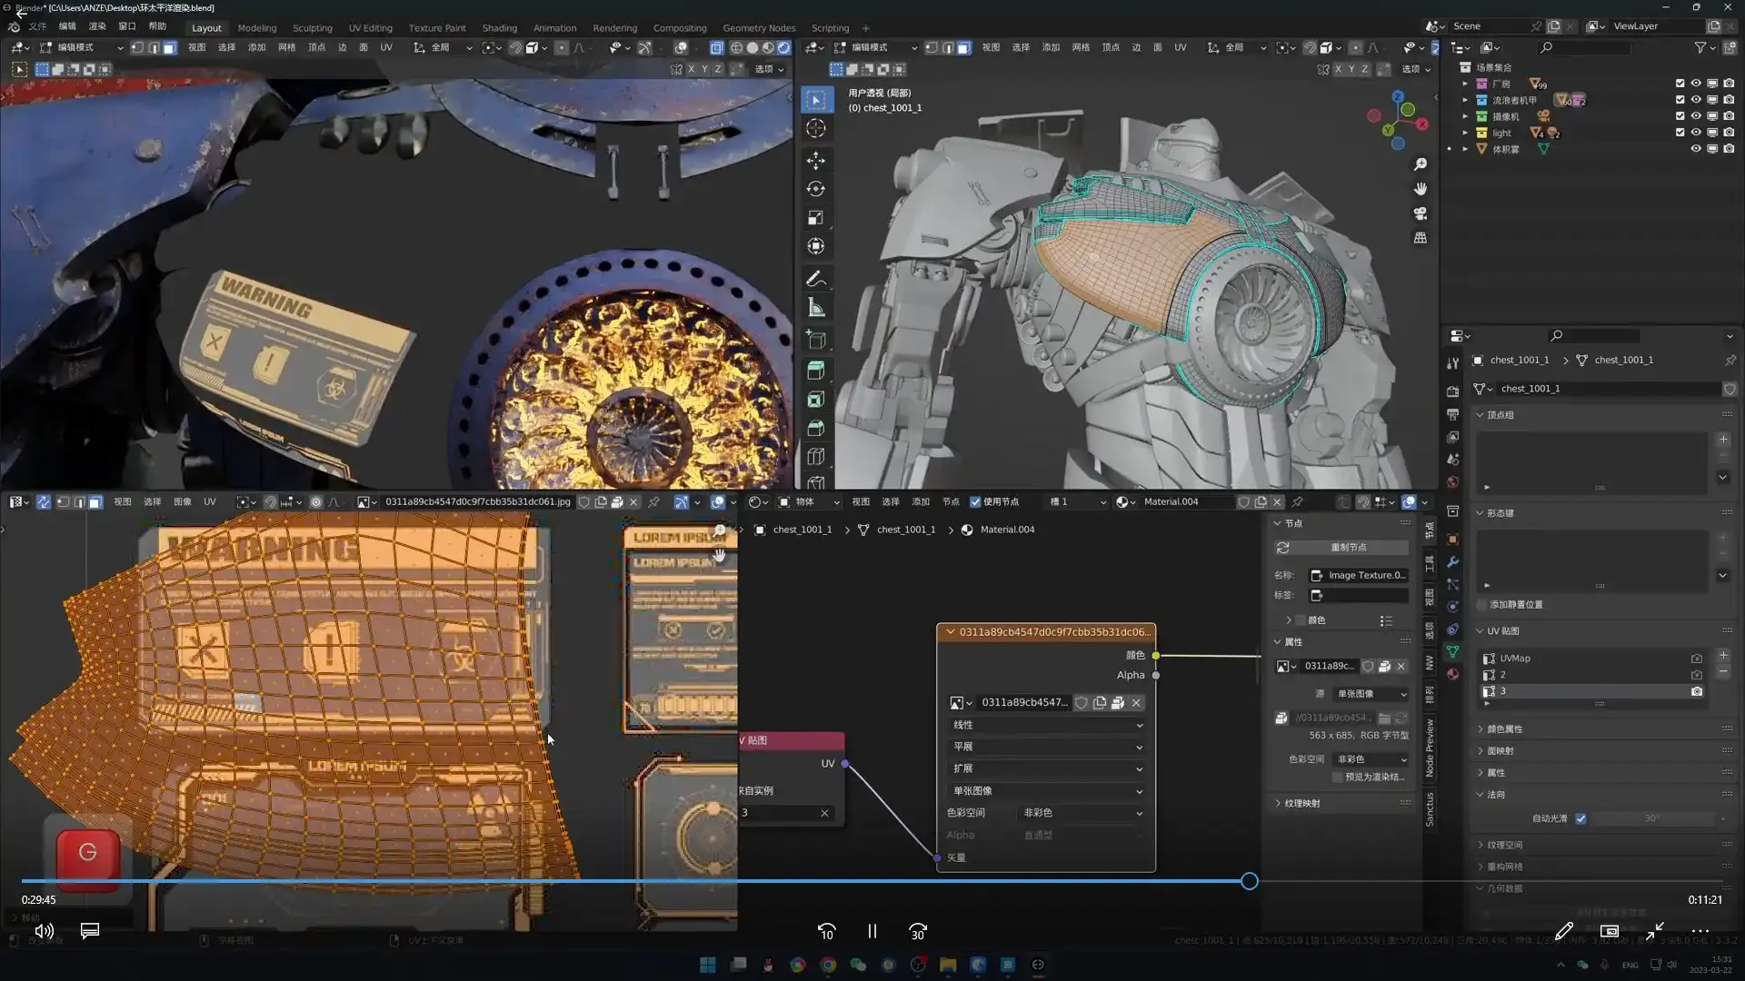The height and width of the screenshot is (981, 1745).
Task: Uncheck the 厂房 collection checkbox in the outliner
Action: (x=1680, y=83)
